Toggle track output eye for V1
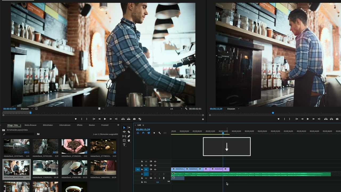341x192 pixels. pyautogui.click(x=155, y=169)
